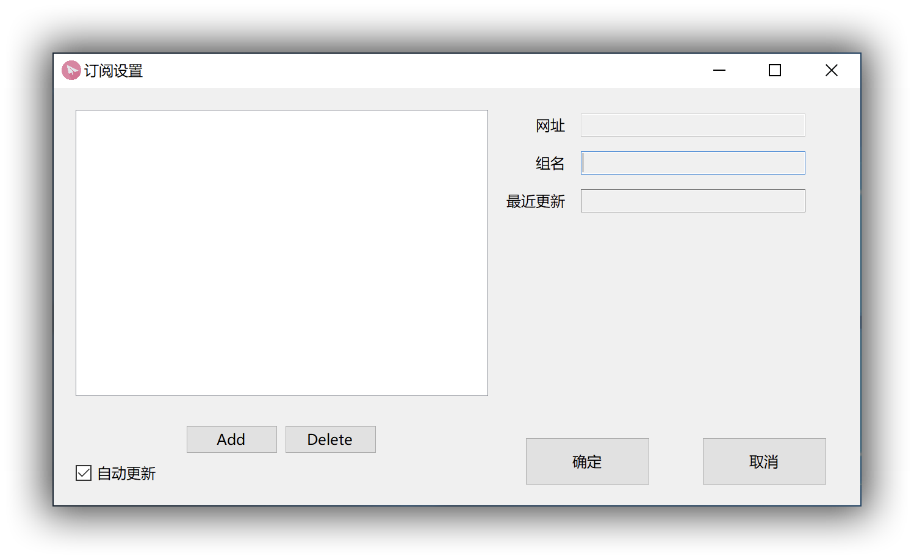
Task: Focus the 组名 group name field
Action: point(693,162)
